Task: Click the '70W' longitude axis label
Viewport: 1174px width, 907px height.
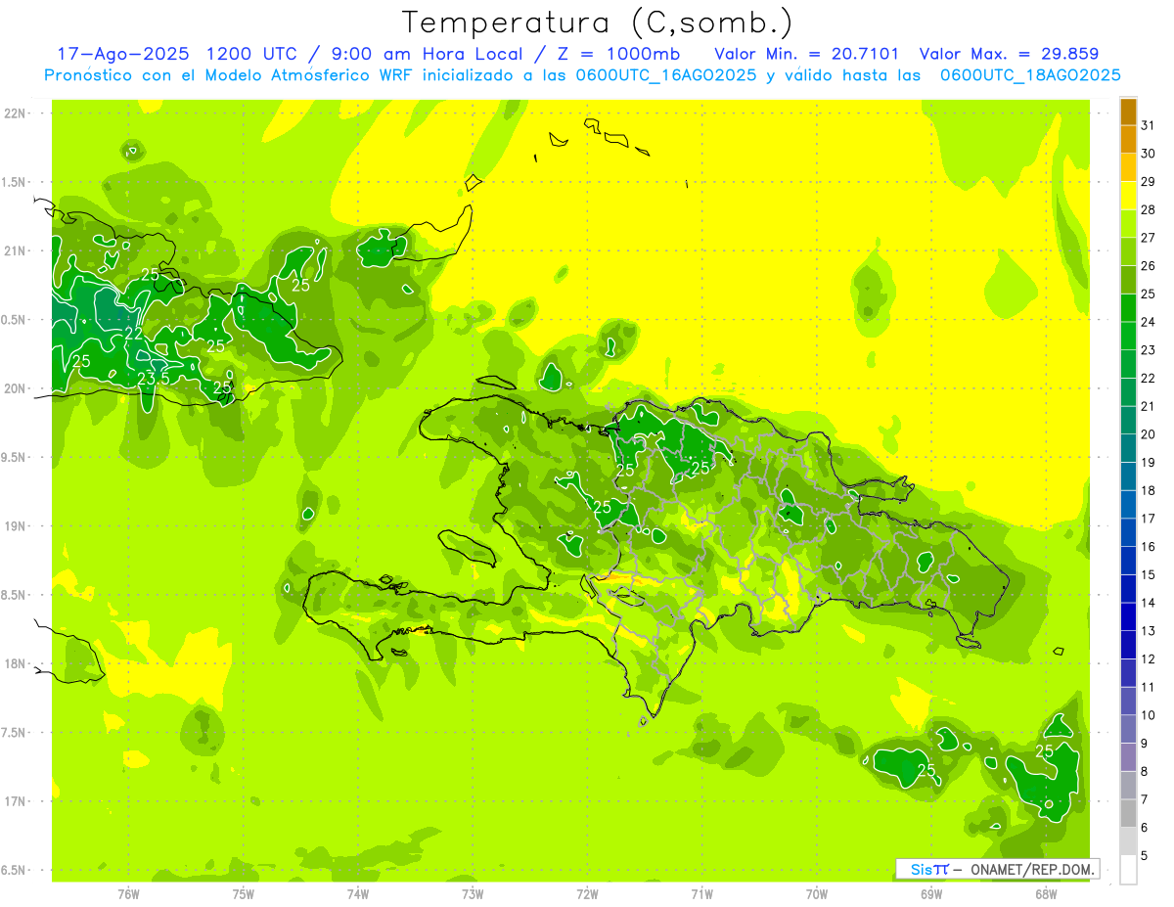Action: [817, 894]
